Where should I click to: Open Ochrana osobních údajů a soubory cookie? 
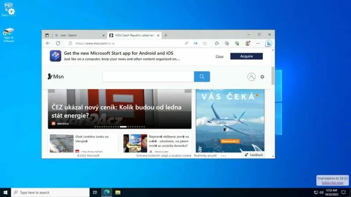tap(164, 155)
